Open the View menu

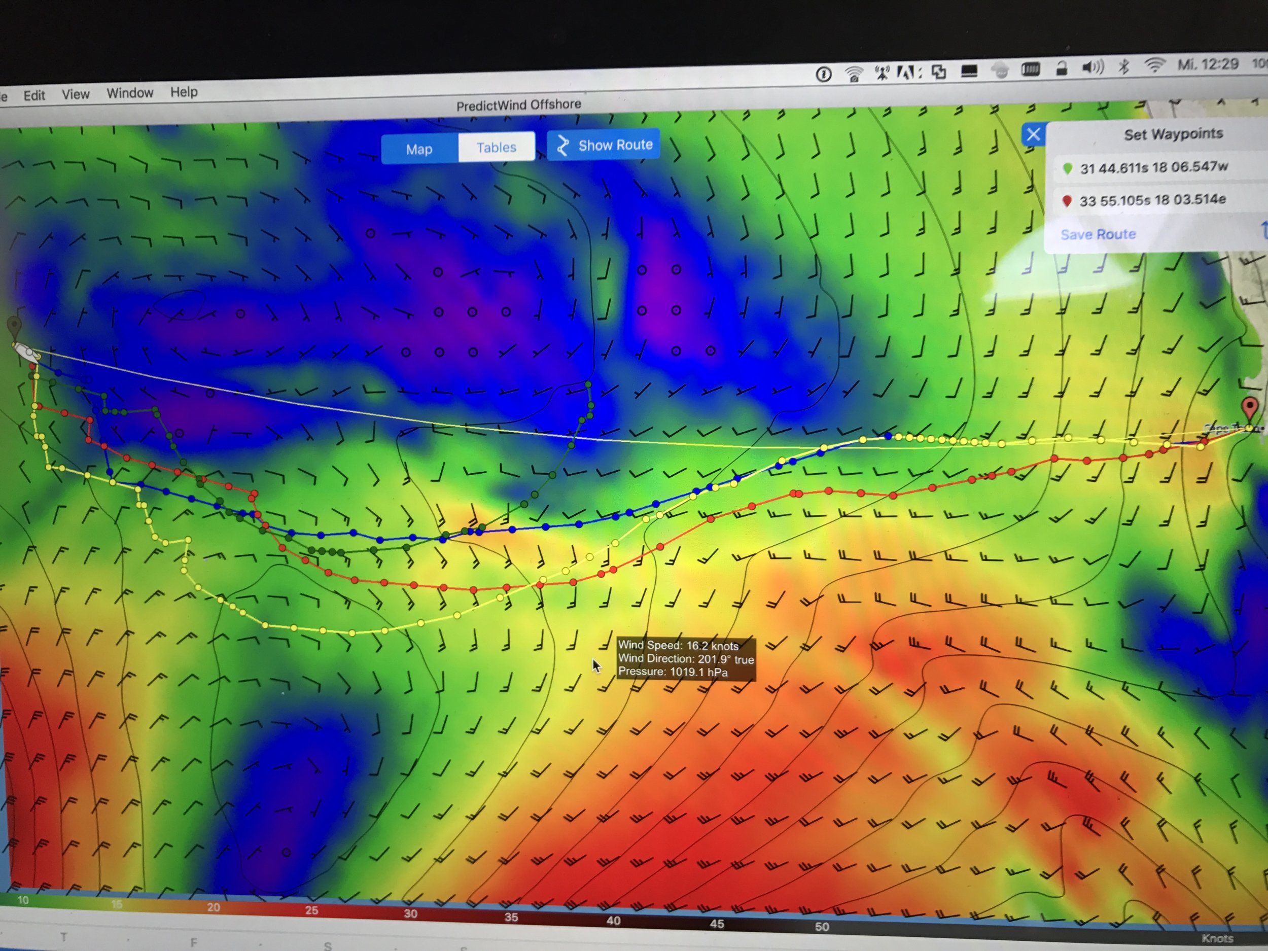[x=76, y=94]
